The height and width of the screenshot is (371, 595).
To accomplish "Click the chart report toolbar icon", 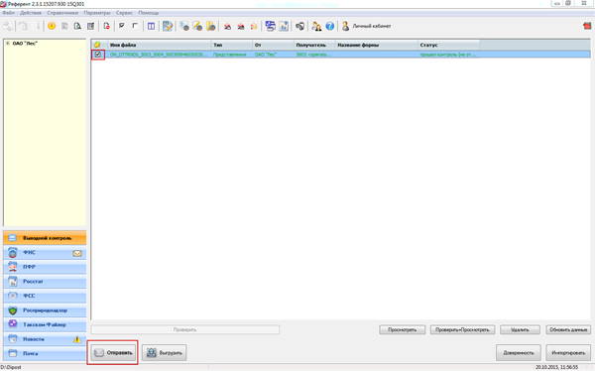I will [x=284, y=26].
